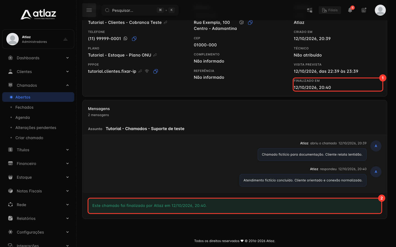This screenshot has width=396, height=247.
Task: Open the PPPoE link icon beside tutorial.clientes.fixar-ip
Action: tap(140, 71)
